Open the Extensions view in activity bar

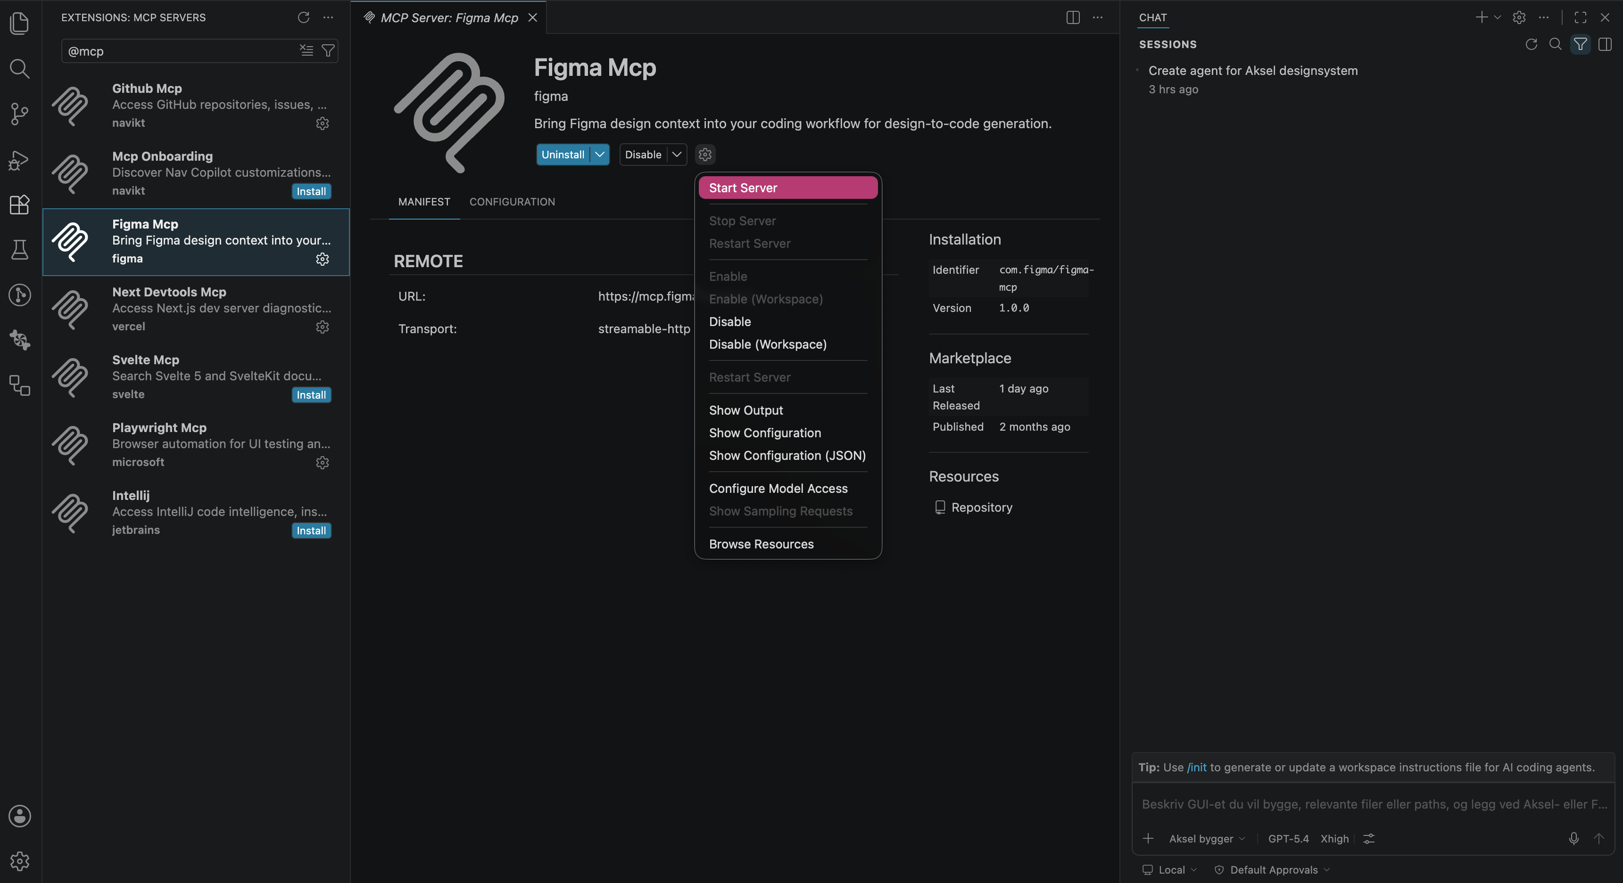pyautogui.click(x=20, y=204)
